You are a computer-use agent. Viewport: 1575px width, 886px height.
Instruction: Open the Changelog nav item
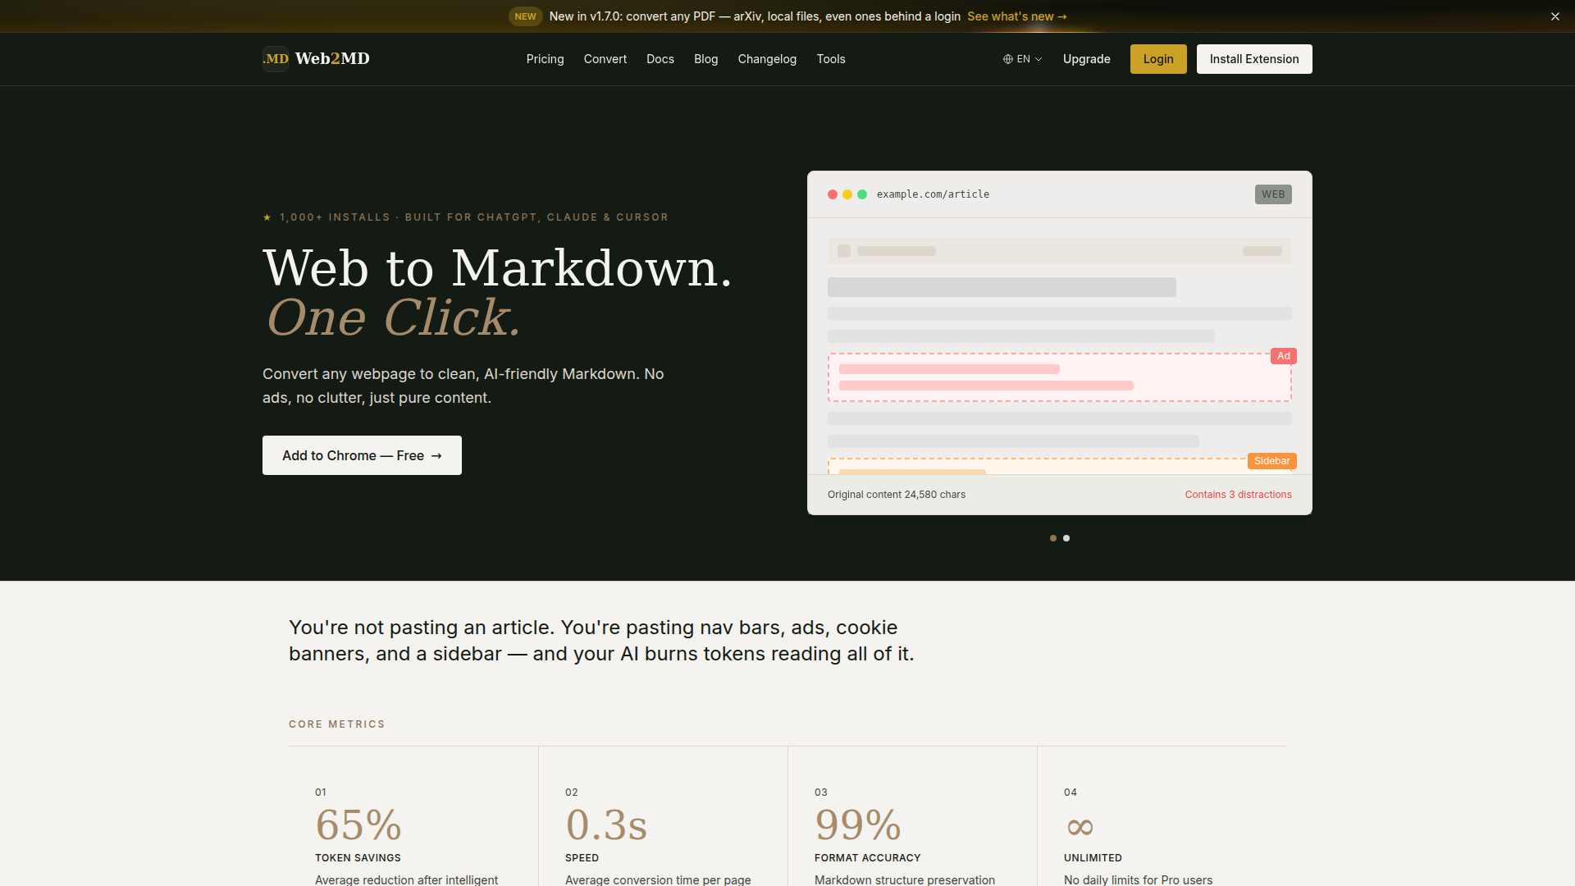[767, 59]
